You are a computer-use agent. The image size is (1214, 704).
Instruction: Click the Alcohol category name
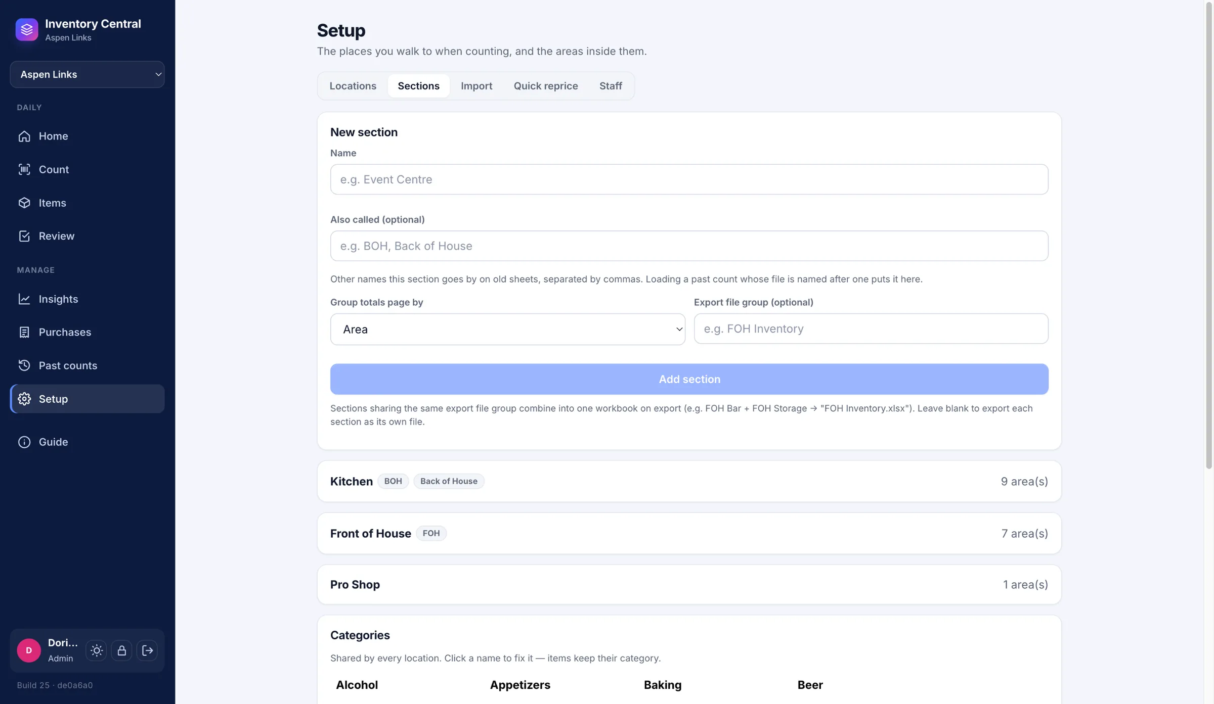tap(357, 685)
